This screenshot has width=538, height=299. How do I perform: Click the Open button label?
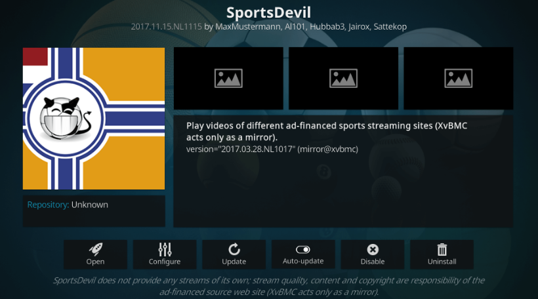[95, 262]
